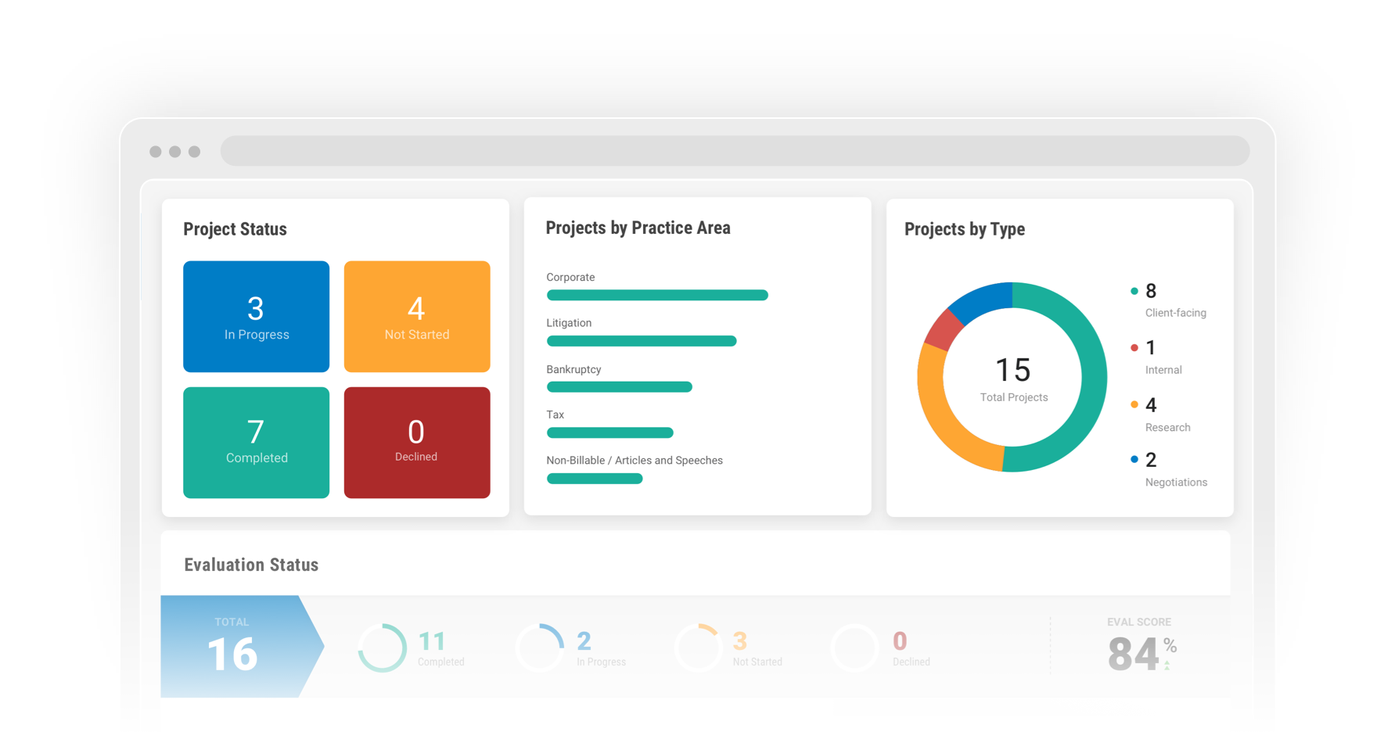
Task: Expand the Evaluation Status section header
Action: click(251, 564)
